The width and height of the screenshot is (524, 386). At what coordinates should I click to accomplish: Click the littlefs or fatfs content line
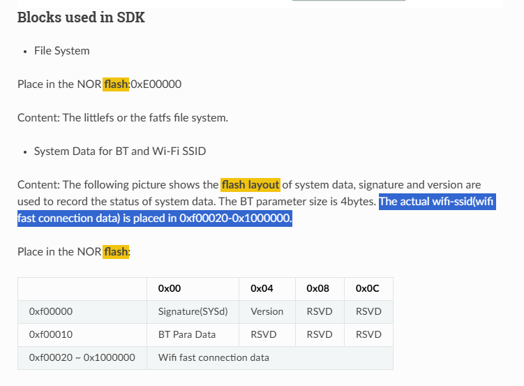click(x=123, y=118)
